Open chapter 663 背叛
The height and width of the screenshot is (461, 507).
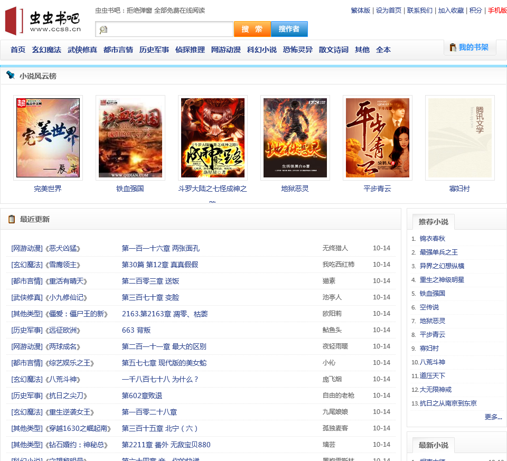[136, 330]
